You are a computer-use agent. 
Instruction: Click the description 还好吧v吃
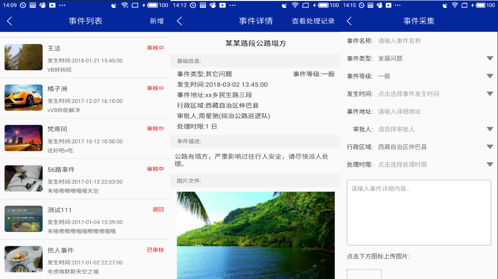(x=60, y=151)
